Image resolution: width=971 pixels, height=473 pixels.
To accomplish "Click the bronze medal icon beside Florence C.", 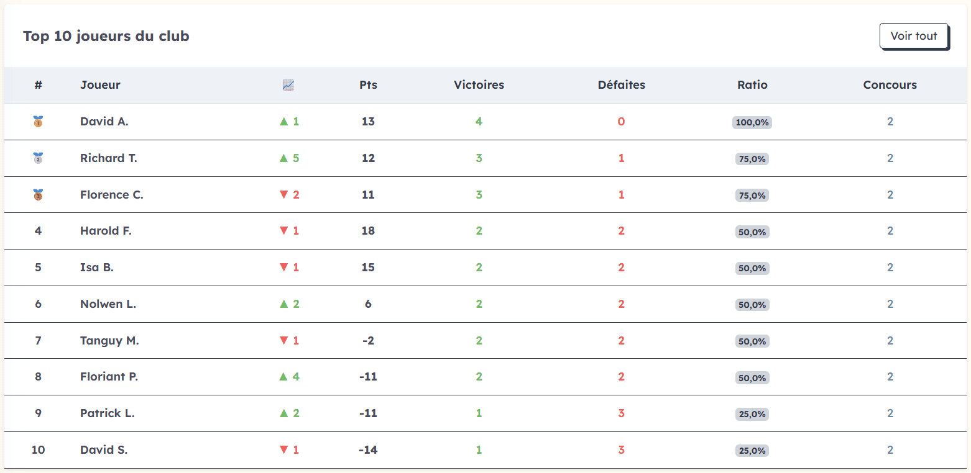I will tap(38, 195).
